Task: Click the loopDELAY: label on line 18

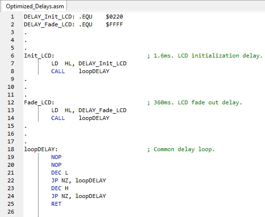Action: point(41,149)
